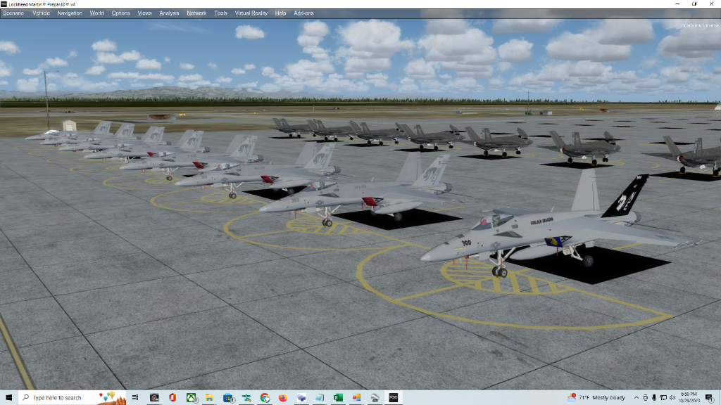Open the Add-ons menu
Screen dimensions: 721x405
[x=303, y=13]
